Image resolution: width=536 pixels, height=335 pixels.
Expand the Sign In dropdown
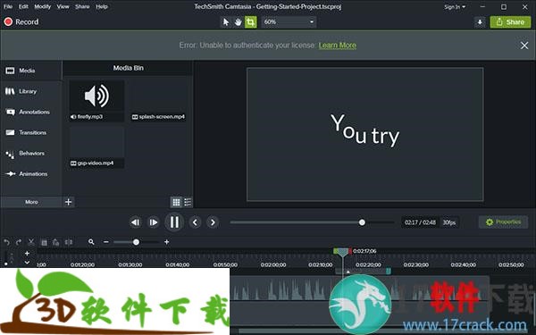(455, 7)
